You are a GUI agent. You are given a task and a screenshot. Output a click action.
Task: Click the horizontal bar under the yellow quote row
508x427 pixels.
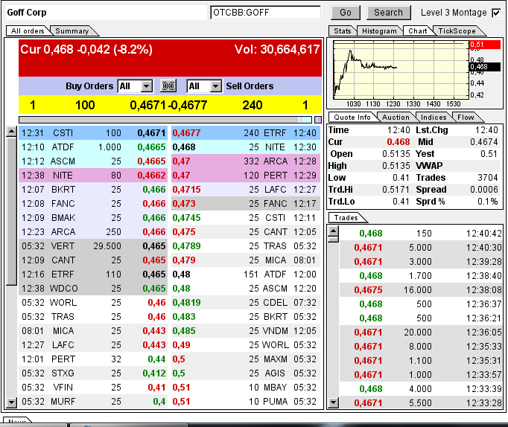click(165, 120)
